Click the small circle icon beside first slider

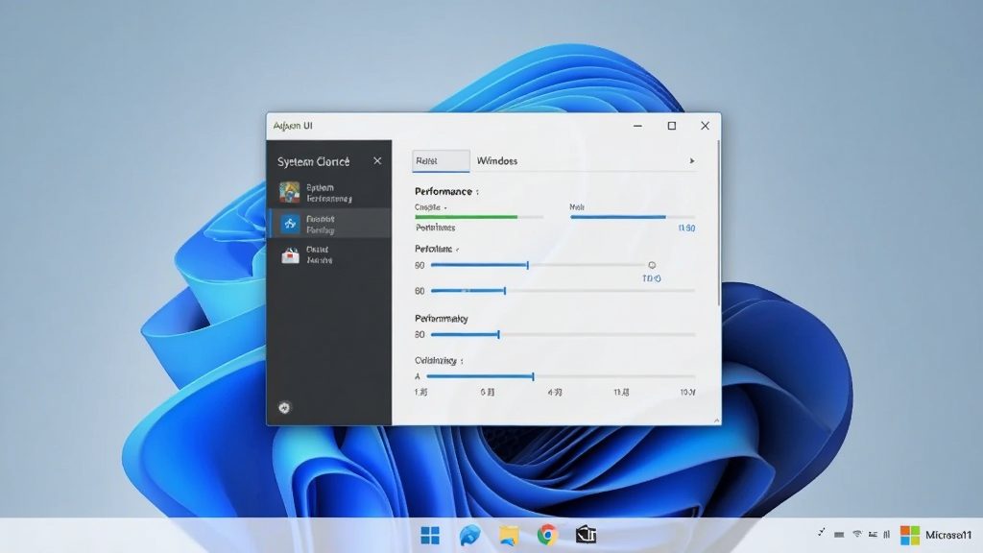click(652, 265)
